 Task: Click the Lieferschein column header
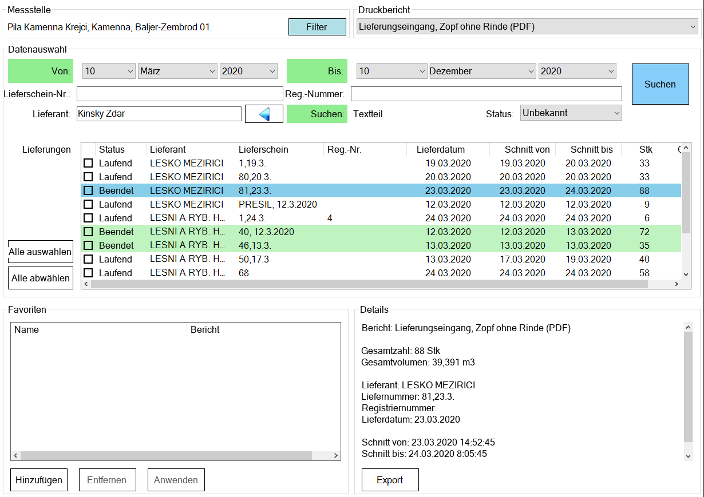279,149
